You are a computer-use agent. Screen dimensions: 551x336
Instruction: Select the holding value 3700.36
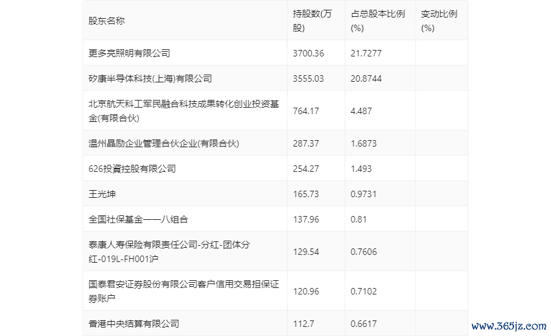pyautogui.click(x=309, y=53)
